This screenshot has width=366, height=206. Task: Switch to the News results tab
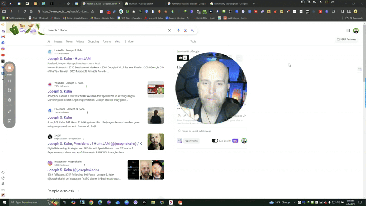point(69,41)
